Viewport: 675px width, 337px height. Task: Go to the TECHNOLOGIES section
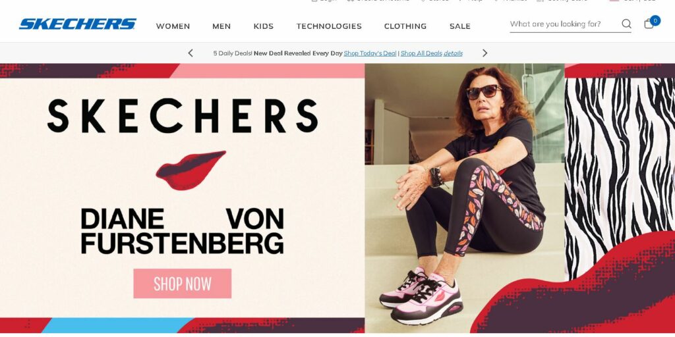pos(329,26)
